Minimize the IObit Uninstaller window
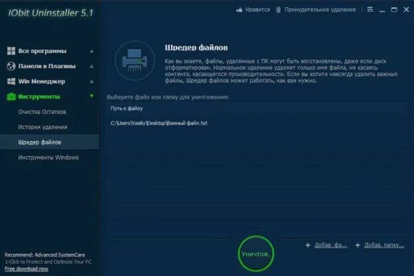Image resolution: width=414 pixels, height=276 pixels. [x=382, y=11]
